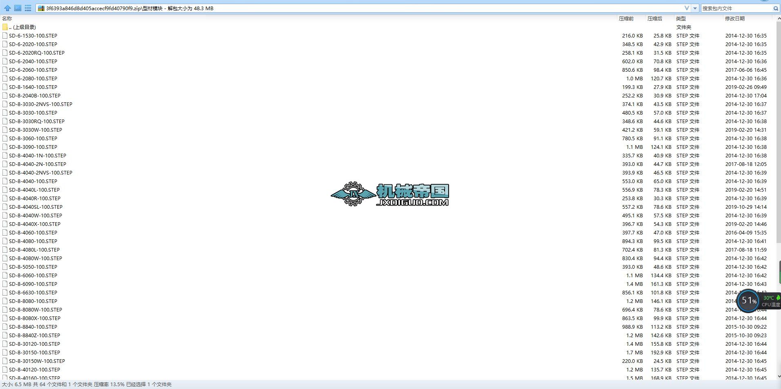
Task: Select file SD-8-4040W-100.STEP
Action: click(36, 215)
